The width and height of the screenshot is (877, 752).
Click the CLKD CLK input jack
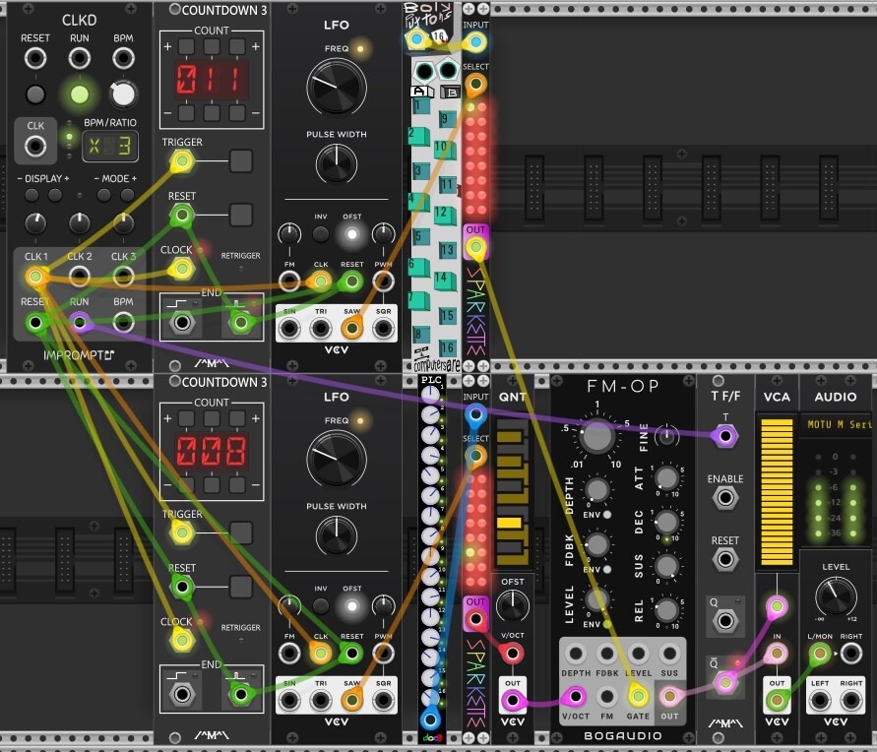tap(35, 146)
